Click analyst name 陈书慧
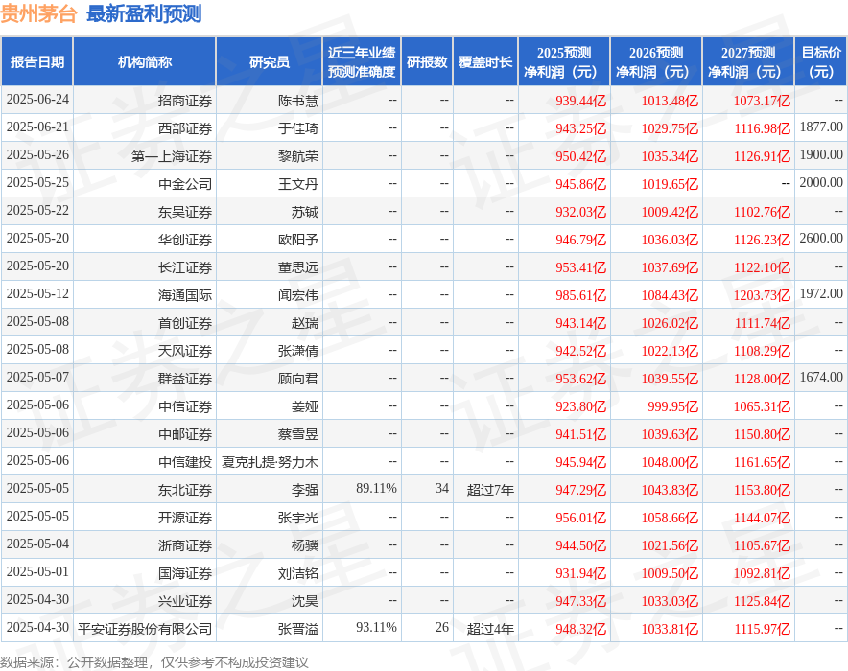This screenshot has width=848, height=671. (x=298, y=101)
